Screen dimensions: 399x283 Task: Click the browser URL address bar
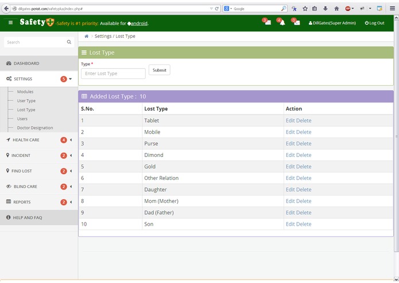point(111,9)
